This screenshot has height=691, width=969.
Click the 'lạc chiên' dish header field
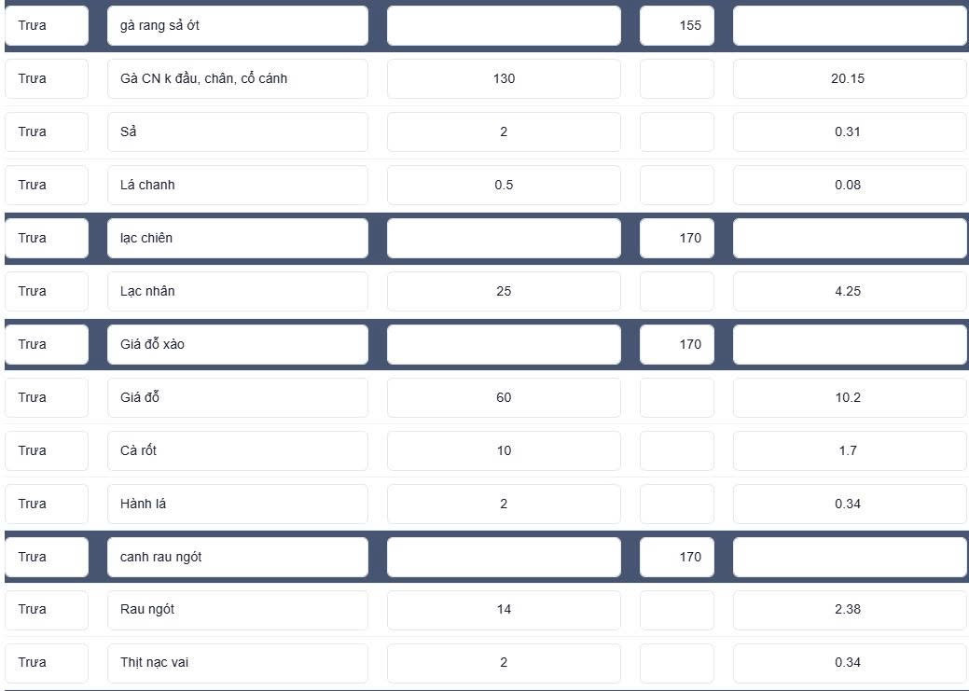237,238
